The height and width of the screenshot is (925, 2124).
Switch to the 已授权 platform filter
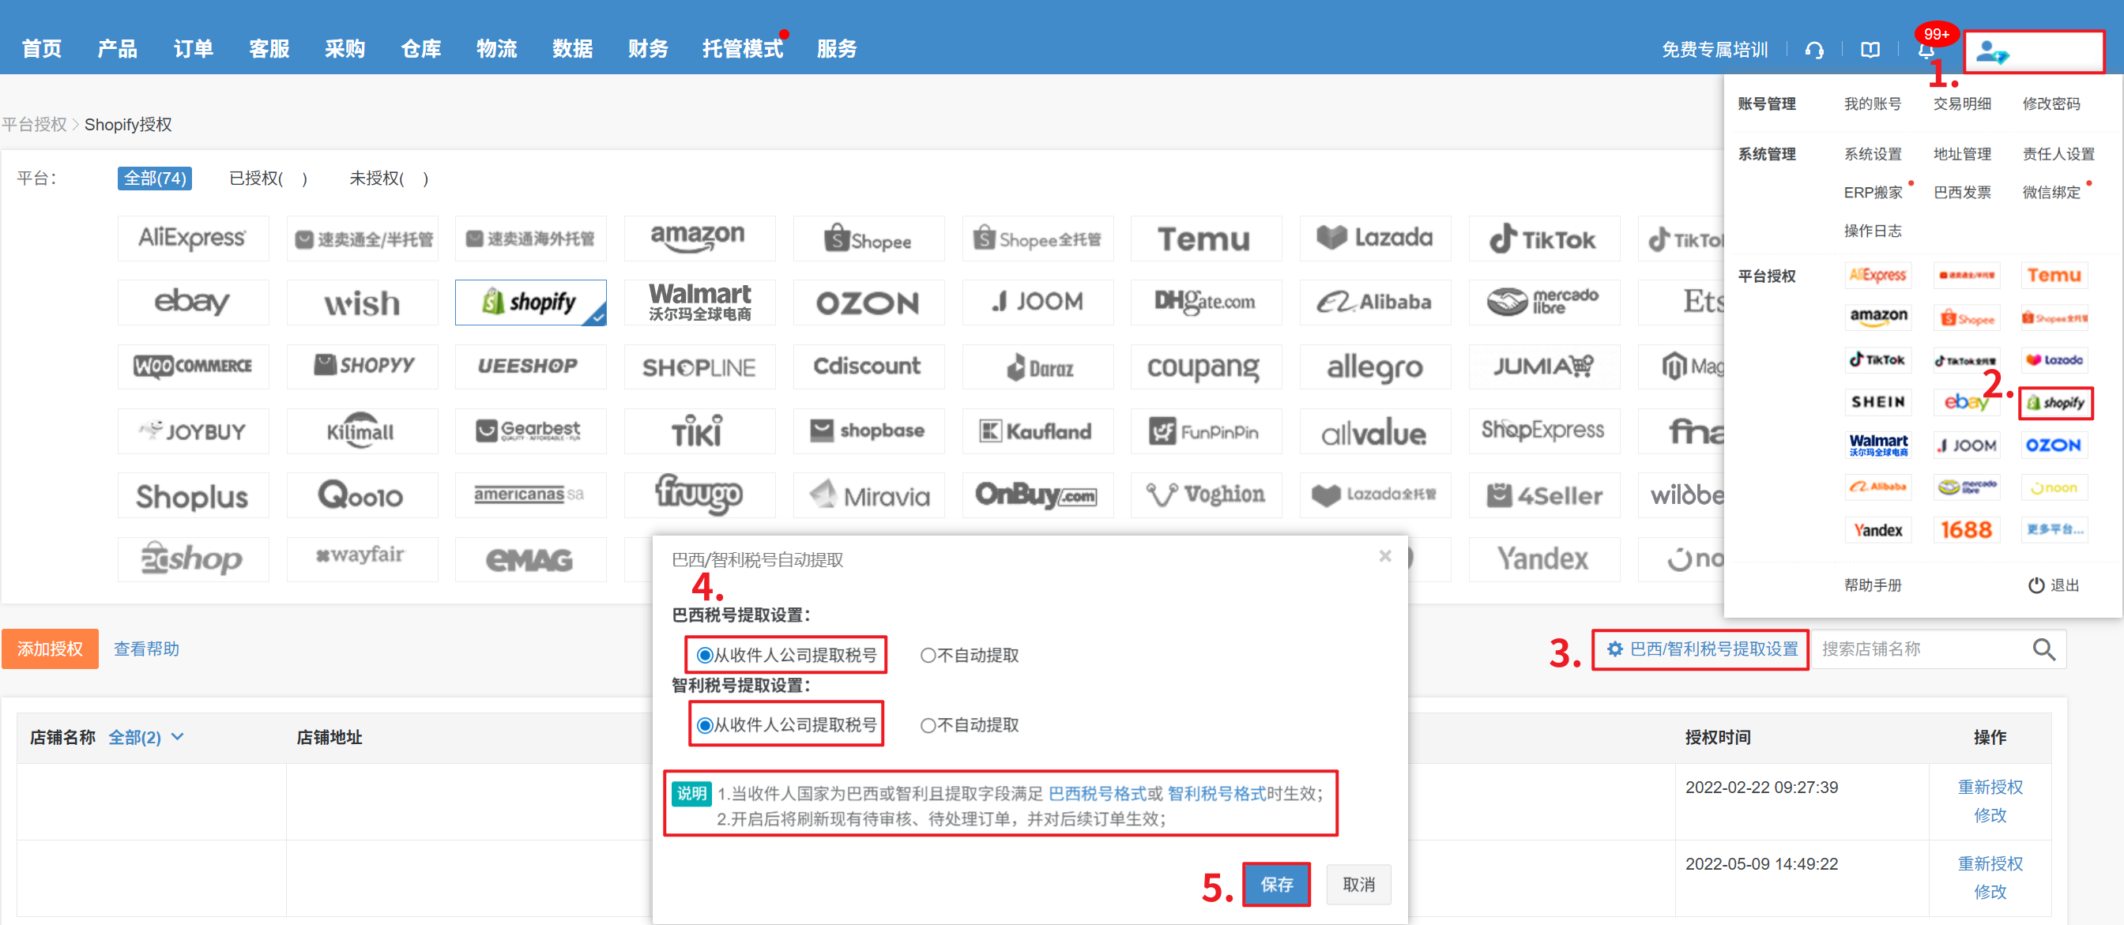tap(268, 179)
